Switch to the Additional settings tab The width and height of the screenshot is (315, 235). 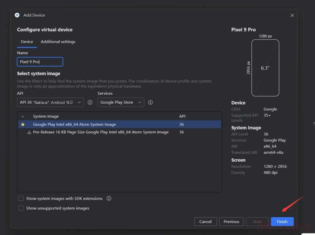(x=58, y=42)
